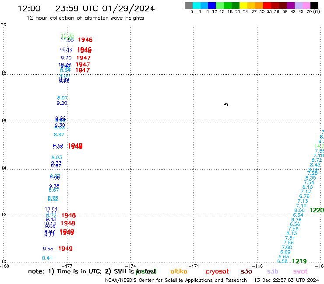
Task: Click the timestamp '13 Dec 22:57:03 UTC 2024'
Action: pos(286,280)
